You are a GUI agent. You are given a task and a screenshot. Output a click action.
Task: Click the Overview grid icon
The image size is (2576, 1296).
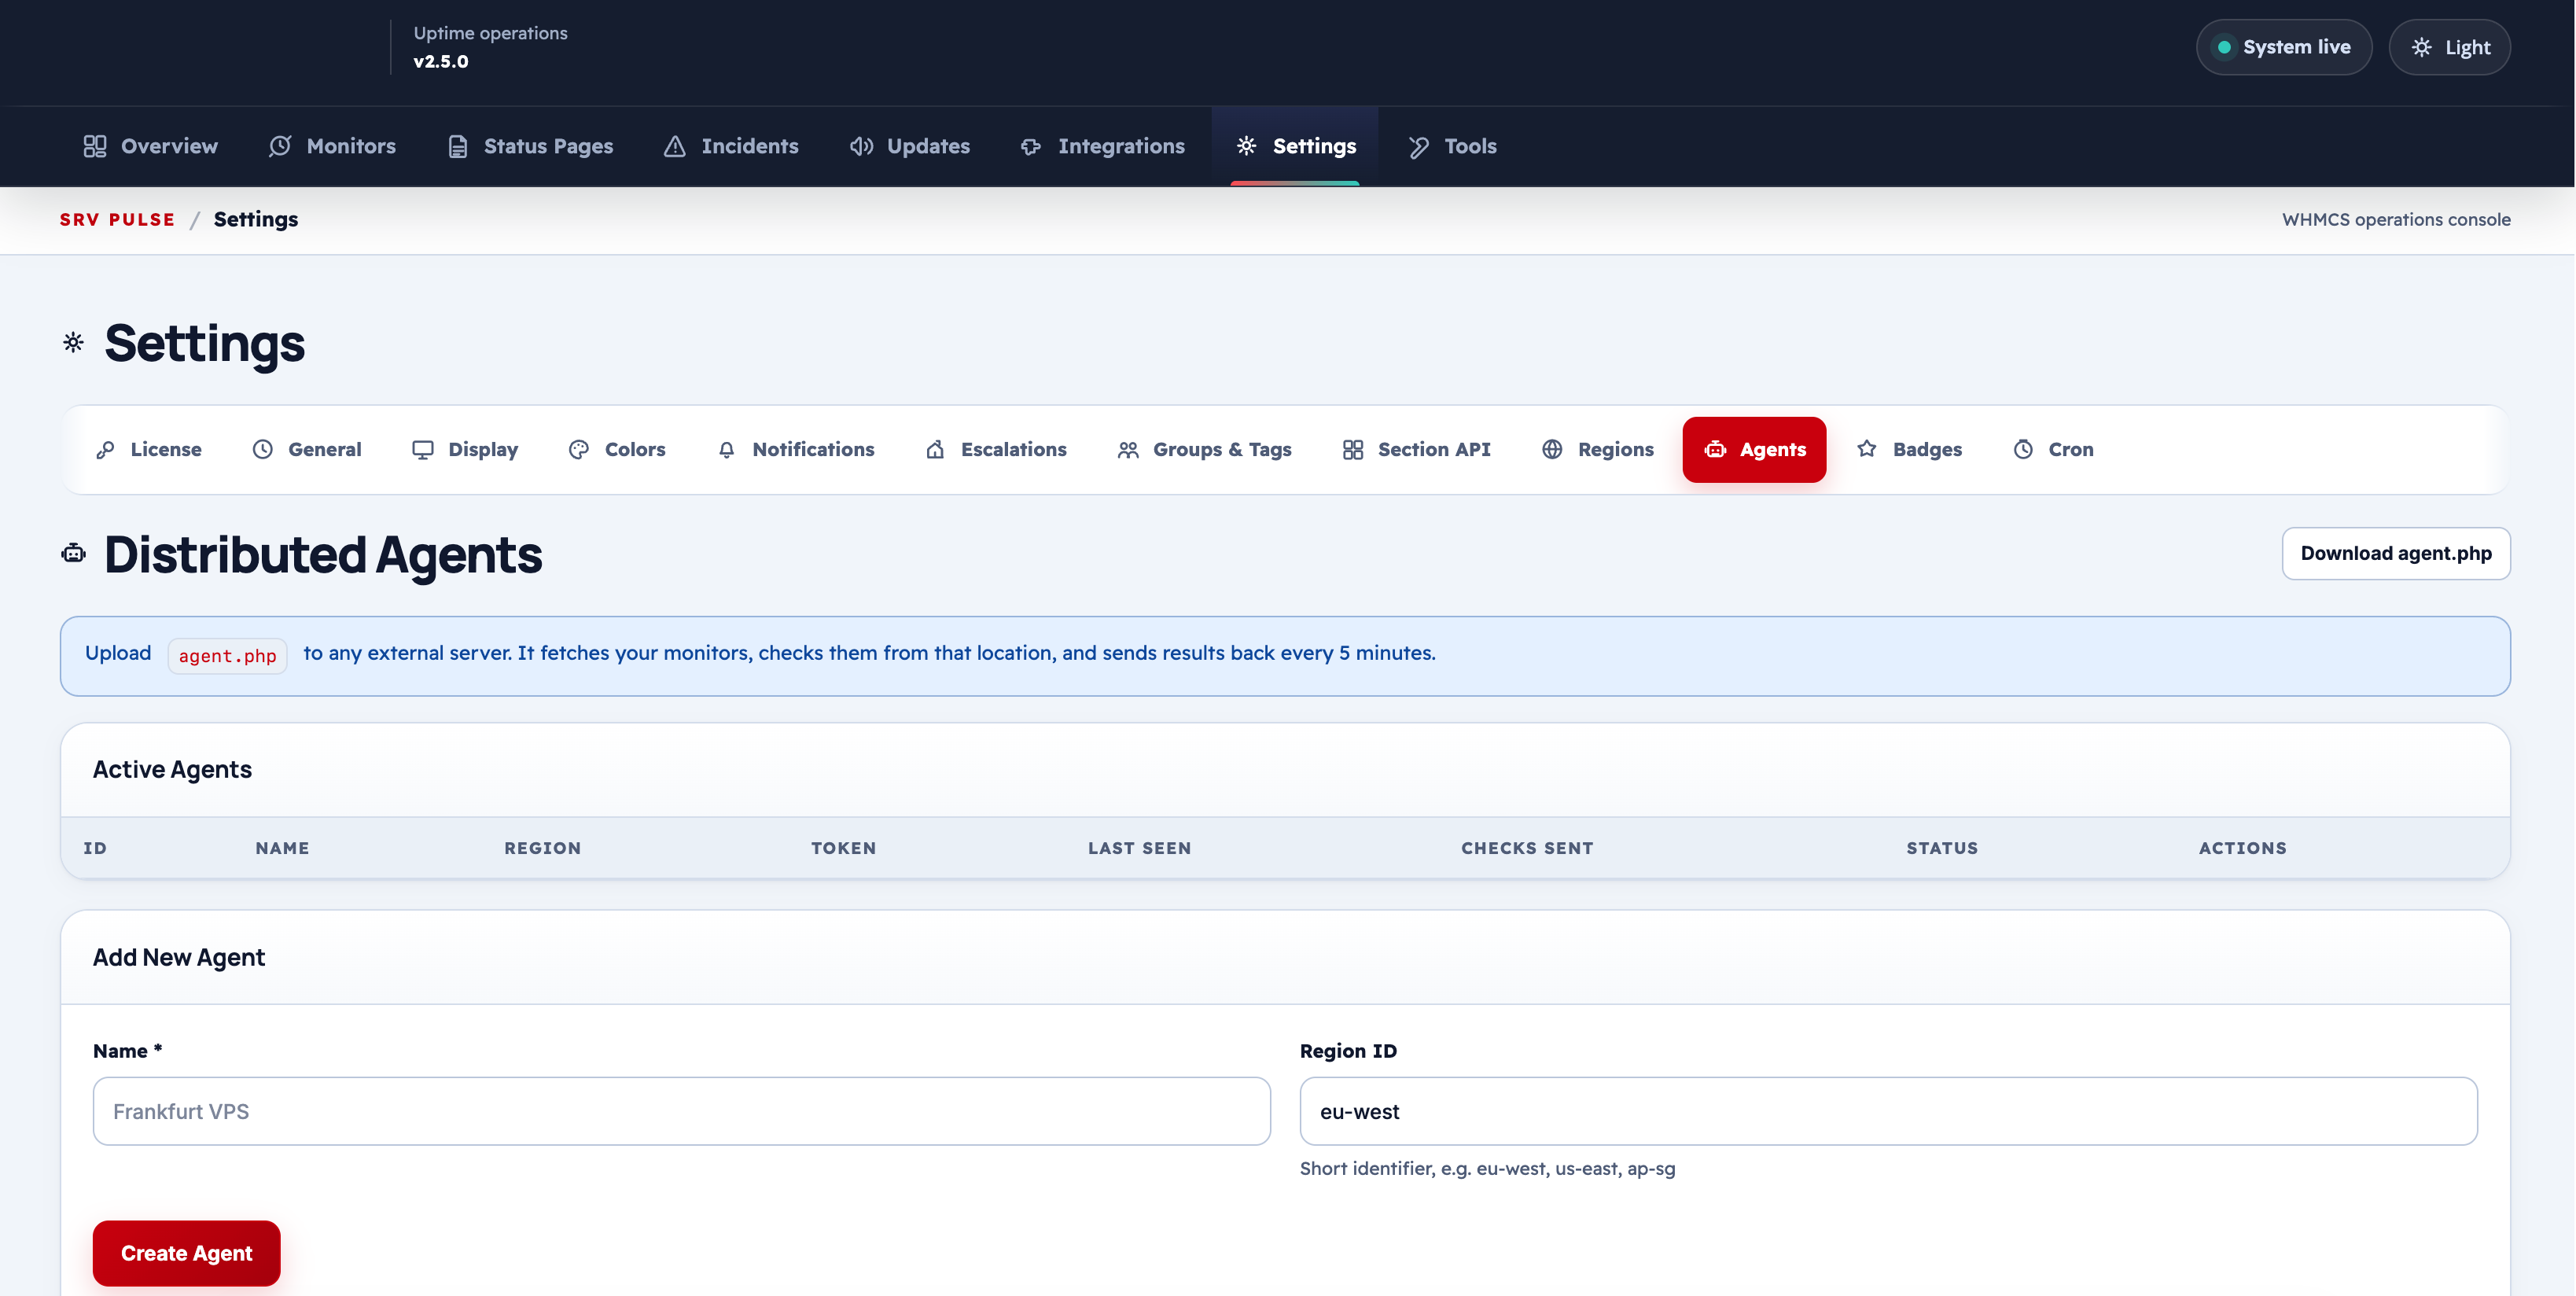95,146
